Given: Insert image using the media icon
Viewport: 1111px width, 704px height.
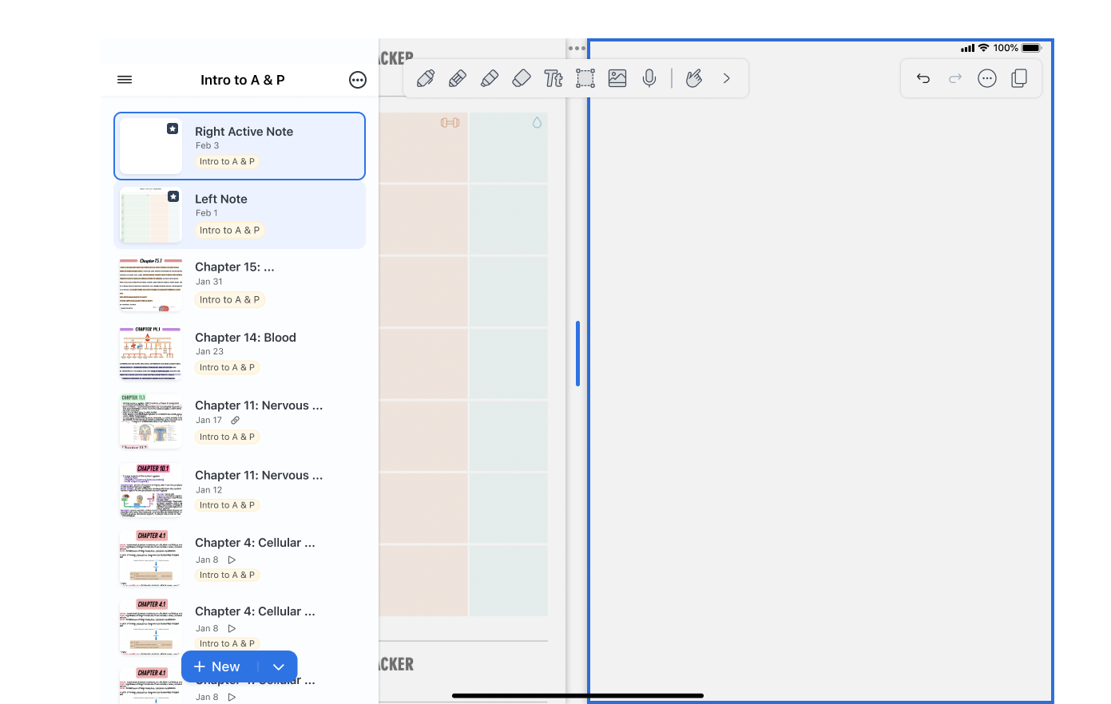Looking at the screenshot, I should (617, 78).
